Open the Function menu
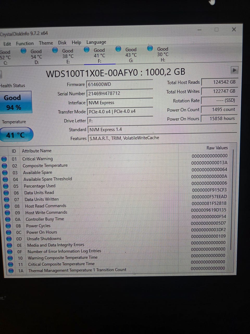This screenshot has height=334, width=250. tap(25, 43)
